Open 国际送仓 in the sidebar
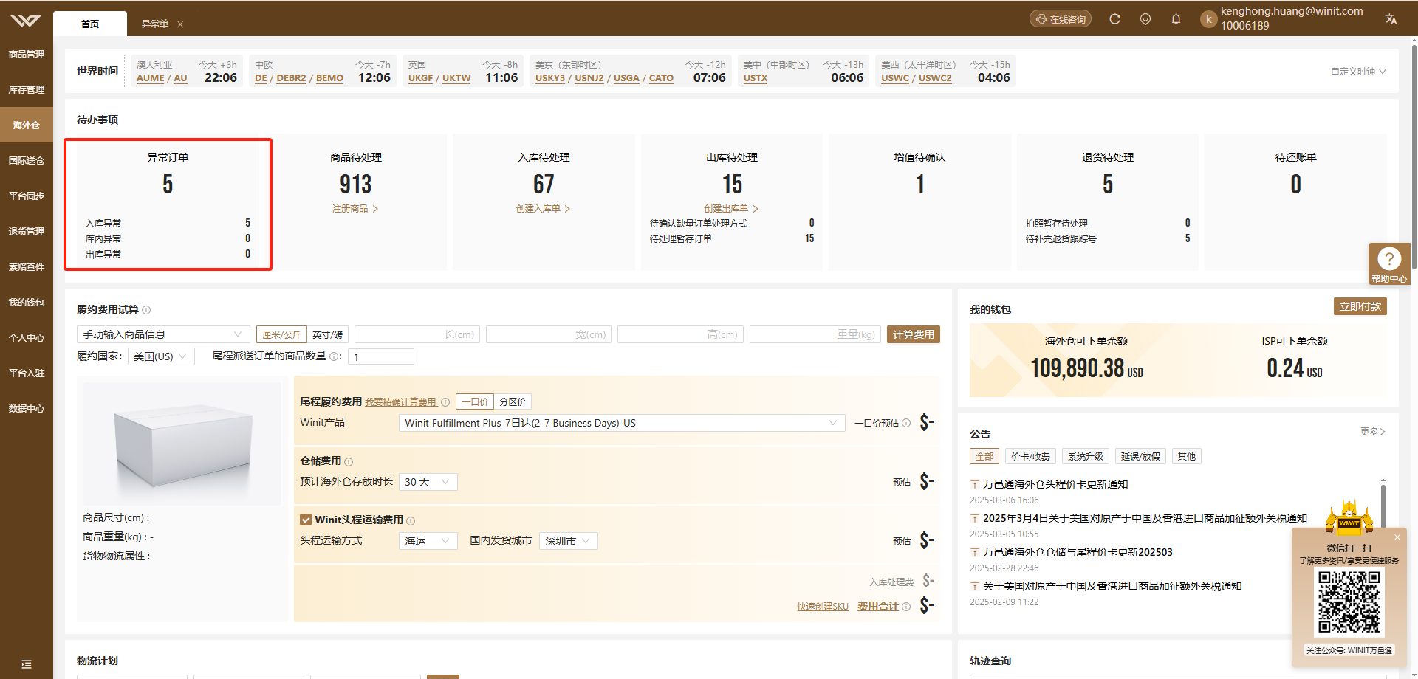Viewport: 1418px width, 679px height. pyautogui.click(x=27, y=161)
